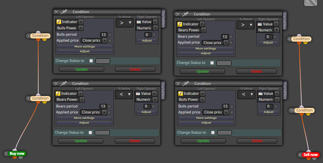Open the status color swatch in the Bears Power Is Above panel
This screenshot has width=323, height=163.
pyautogui.click(x=224, y=63)
